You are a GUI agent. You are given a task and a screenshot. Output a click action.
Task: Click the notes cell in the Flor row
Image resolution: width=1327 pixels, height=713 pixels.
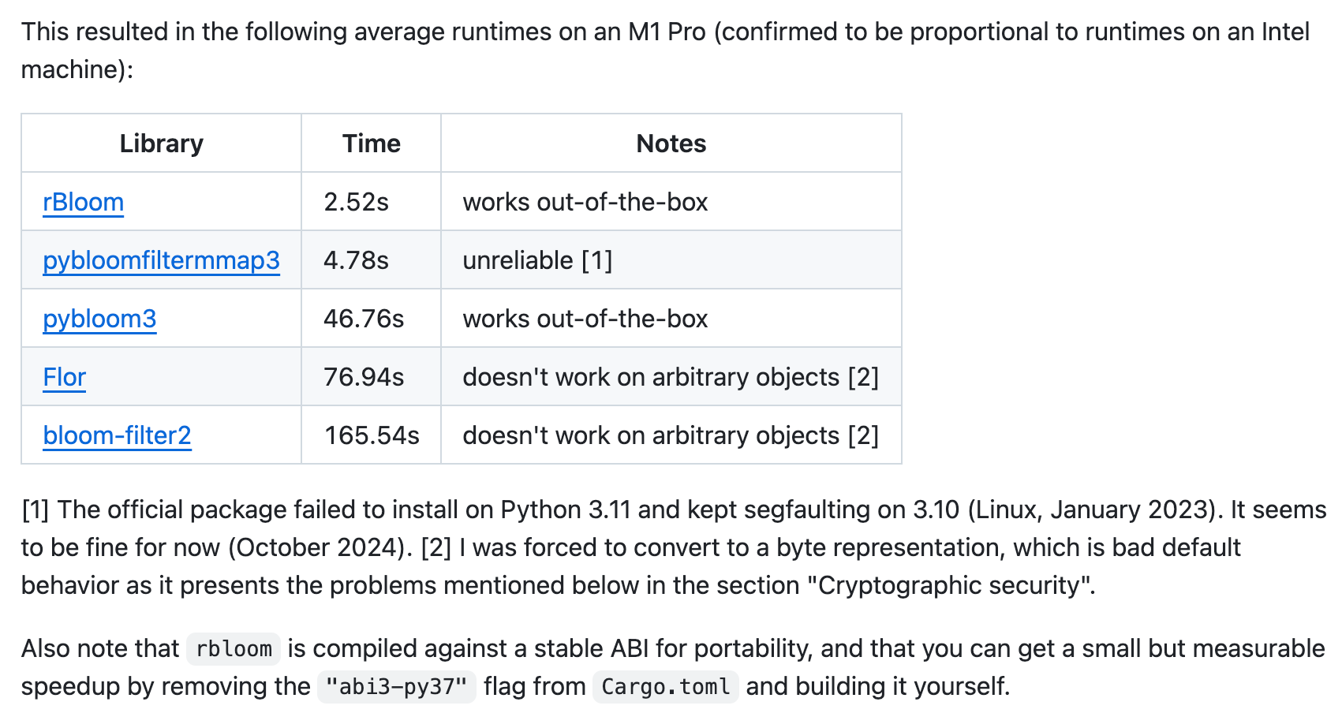(670, 377)
